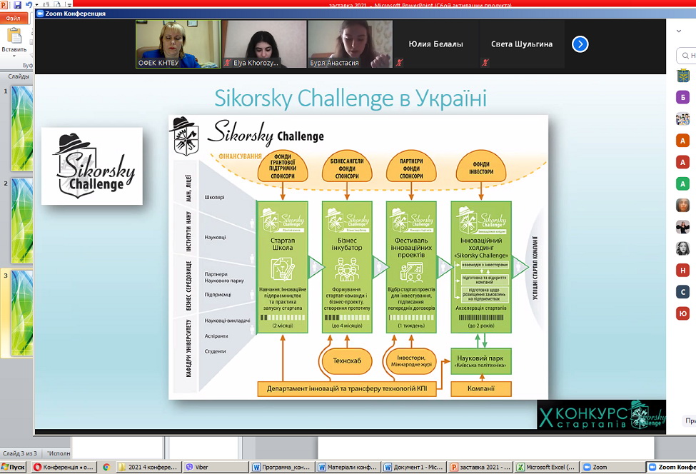This screenshot has width=696, height=474.
Task: Click the Sikorsky Challenge logo on the left
Action: 92,166
